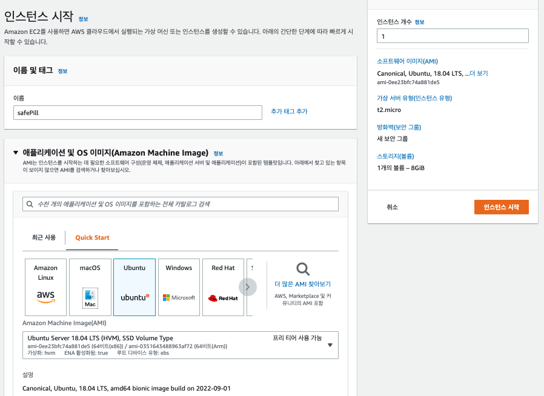Focus the name field containing safePill
The image size is (544, 396).
coord(138,113)
